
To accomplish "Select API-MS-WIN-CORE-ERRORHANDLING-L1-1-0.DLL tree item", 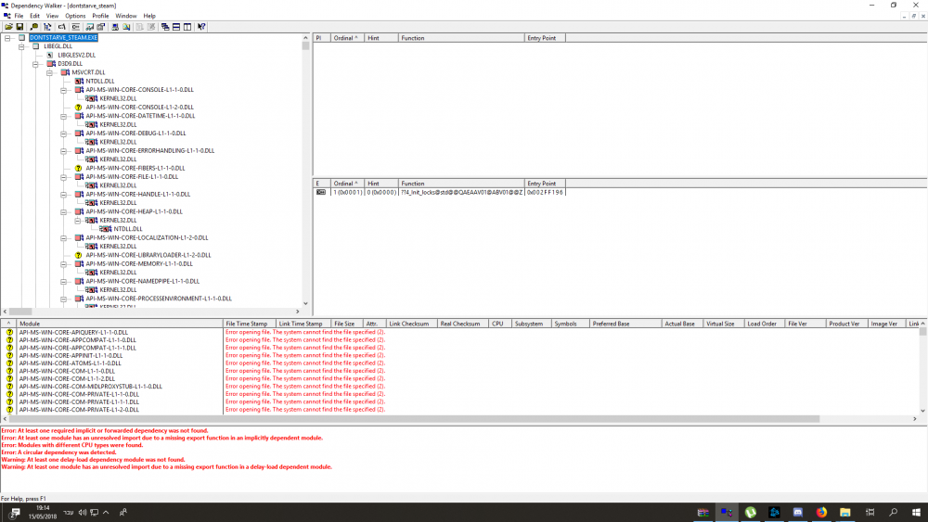I will pyautogui.click(x=149, y=151).
